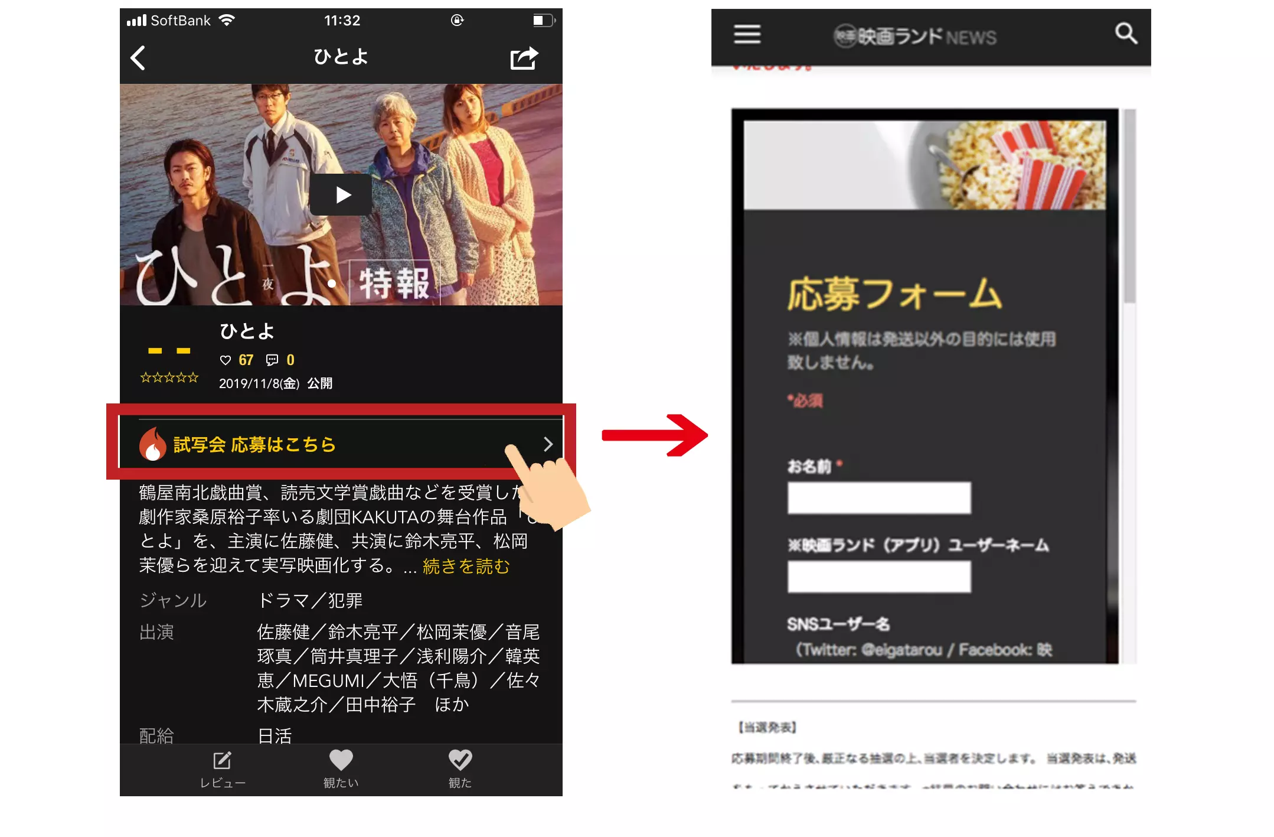Tap the heart icon showing 67 likes
1274x837 pixels.
coord(226,360)
